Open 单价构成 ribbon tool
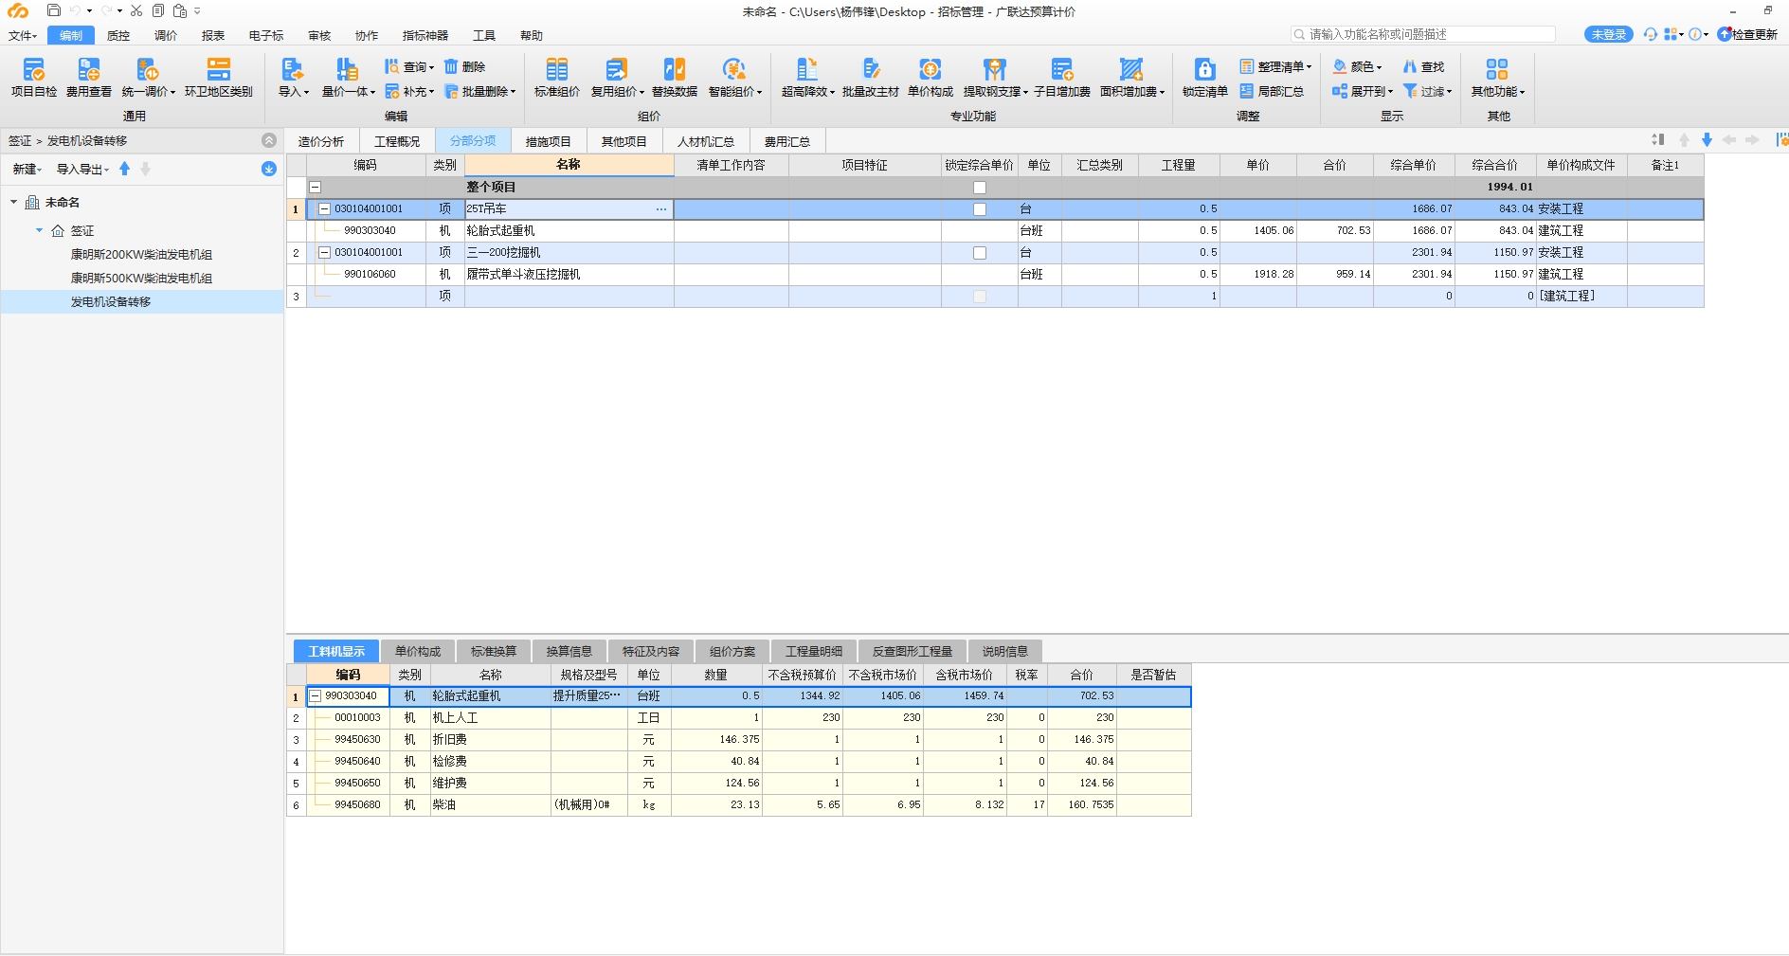This screenshot has width=1789, height=956. pos(931,77)
